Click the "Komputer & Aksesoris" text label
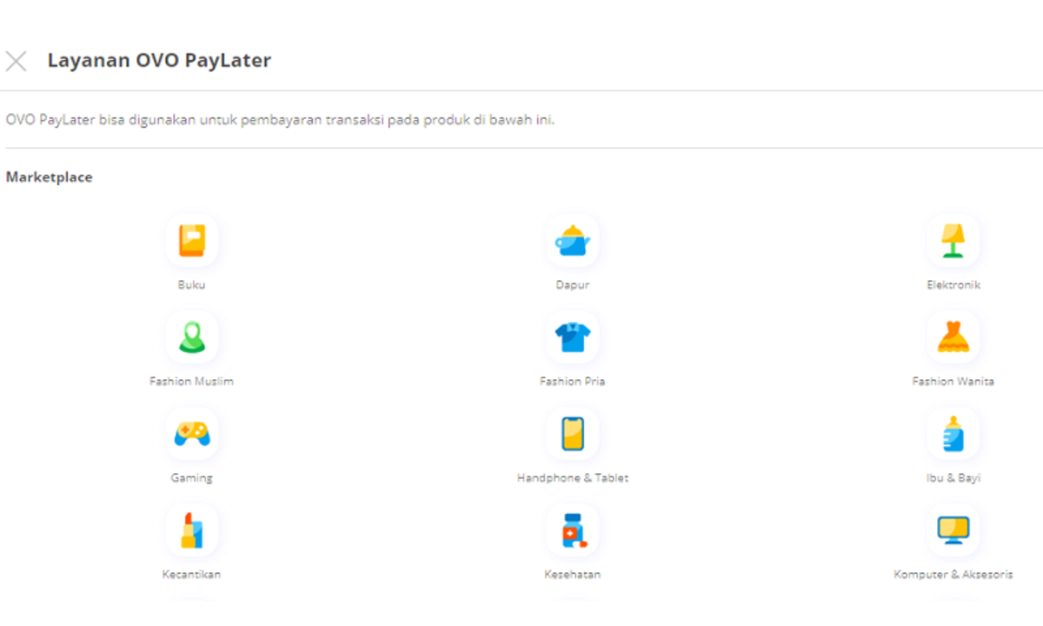This screenshot has width=1043, height=626. pyautogui.click(x=953, y=575)
